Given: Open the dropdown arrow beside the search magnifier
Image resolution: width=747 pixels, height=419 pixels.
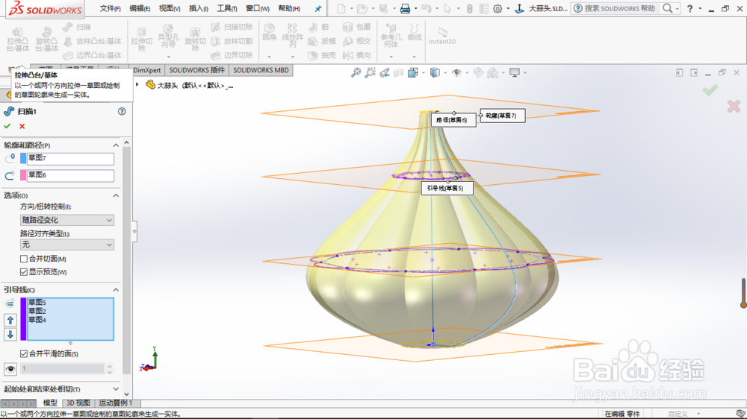Looking at the screenshot, I should pyautogui.click(x=677, y=8).
